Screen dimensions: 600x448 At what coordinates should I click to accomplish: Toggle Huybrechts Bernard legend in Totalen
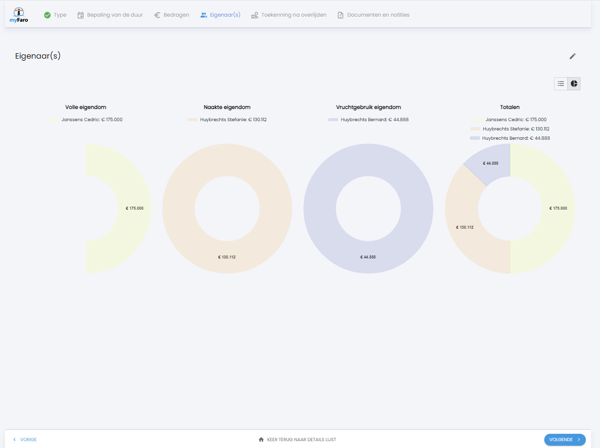point(510,138)
